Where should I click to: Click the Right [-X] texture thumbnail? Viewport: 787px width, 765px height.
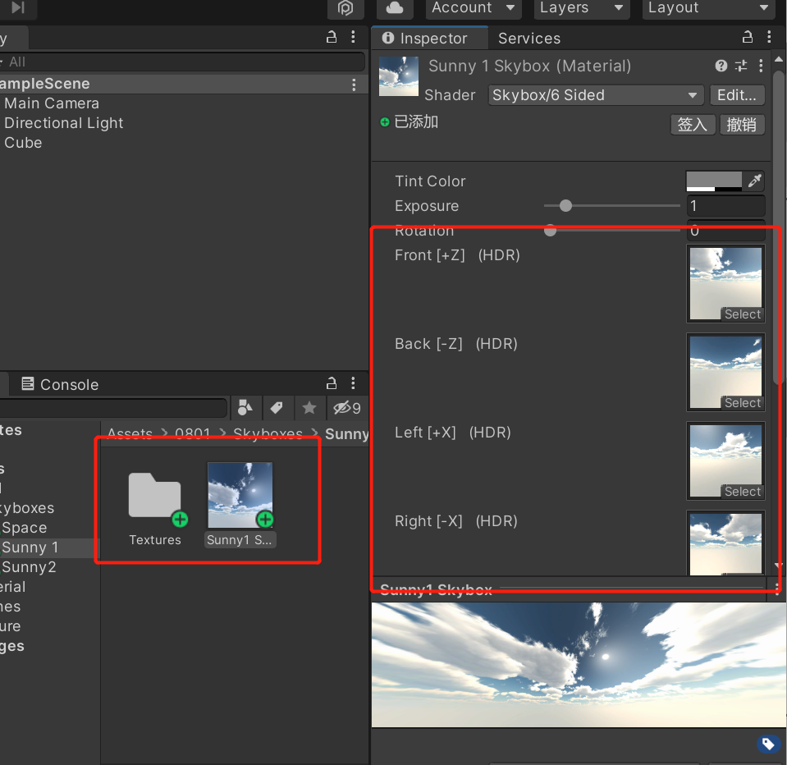(x=725, y=543)
